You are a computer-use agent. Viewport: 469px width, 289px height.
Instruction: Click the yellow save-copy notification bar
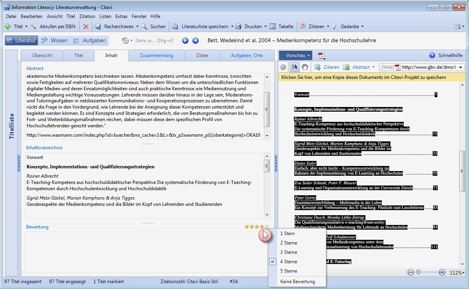pyautogui.click(x=372, y=77)
